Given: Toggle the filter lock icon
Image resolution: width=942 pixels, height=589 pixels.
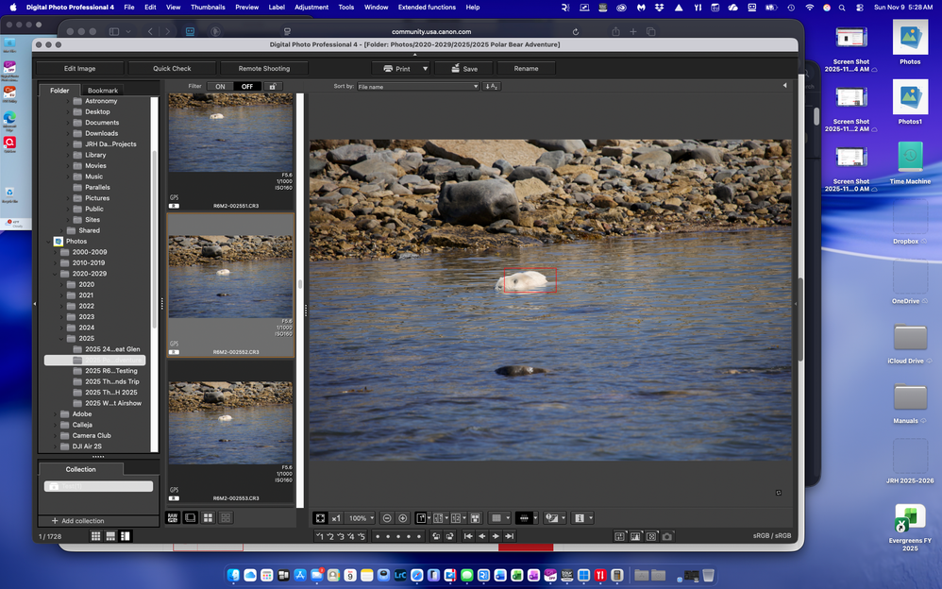Looking at the screenshot, I should 273,86.
